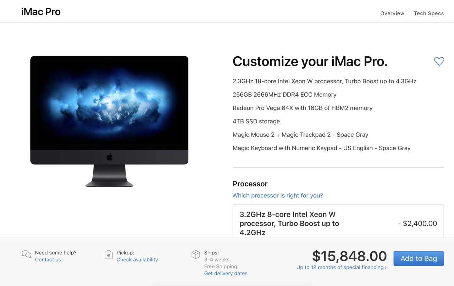Click Get delivery dates link

coord(226,274)
